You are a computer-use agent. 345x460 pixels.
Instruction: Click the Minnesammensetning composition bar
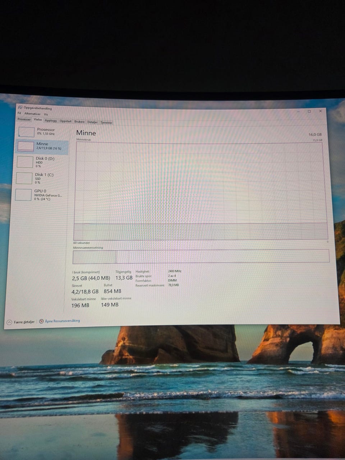click(x=201, y=257)
